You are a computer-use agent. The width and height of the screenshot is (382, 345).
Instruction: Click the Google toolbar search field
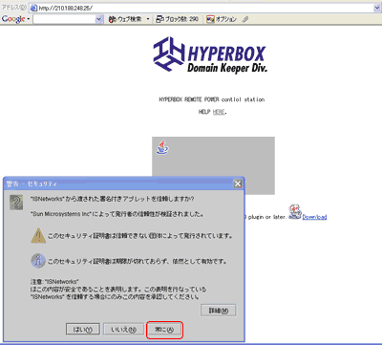(x=64, y=19)
